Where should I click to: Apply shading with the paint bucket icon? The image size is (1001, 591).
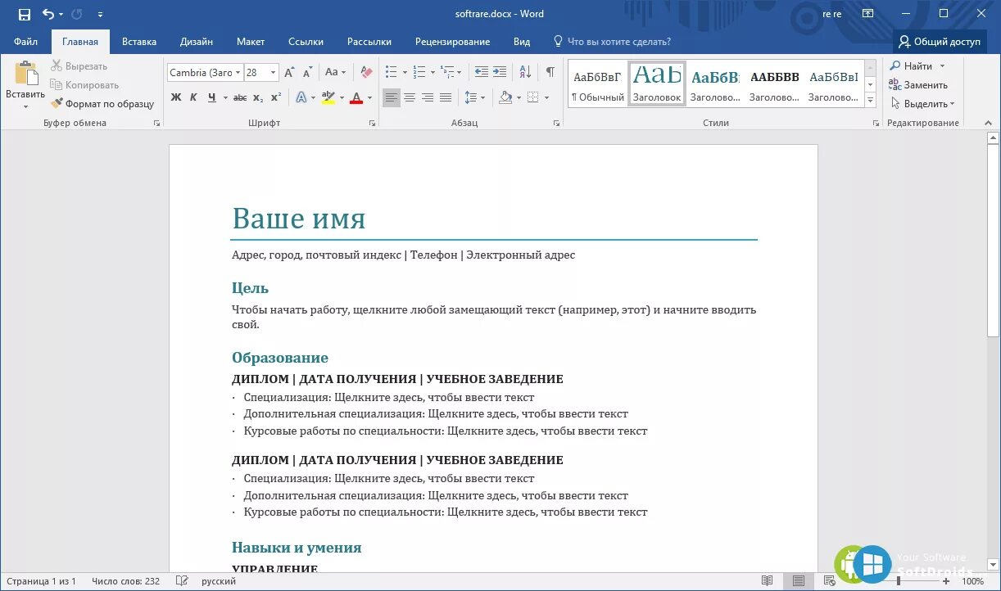[x=505, y=97]
